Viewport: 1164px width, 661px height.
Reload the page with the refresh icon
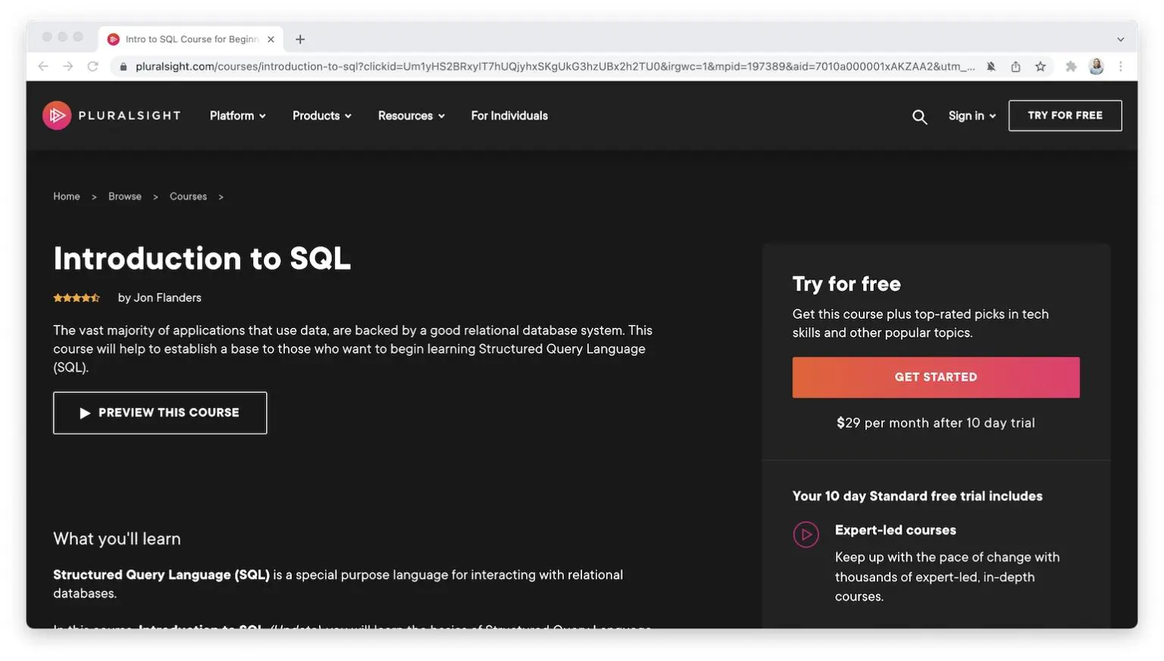click(x=93, y=66)
